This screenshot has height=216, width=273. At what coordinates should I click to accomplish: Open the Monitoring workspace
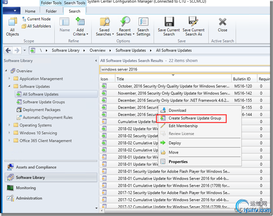[51, 188]
